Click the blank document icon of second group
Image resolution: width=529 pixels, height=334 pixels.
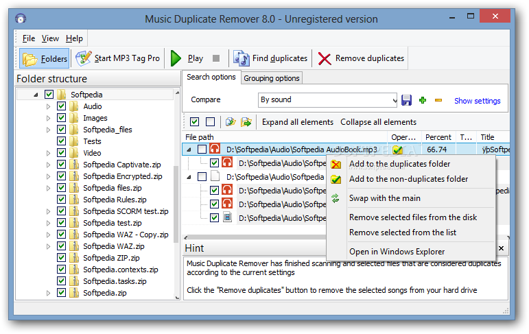(215, 176)
